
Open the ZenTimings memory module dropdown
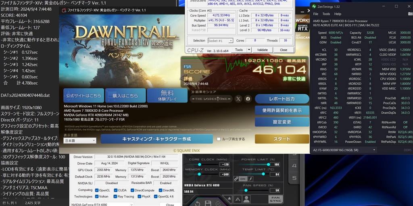point(344,150)
